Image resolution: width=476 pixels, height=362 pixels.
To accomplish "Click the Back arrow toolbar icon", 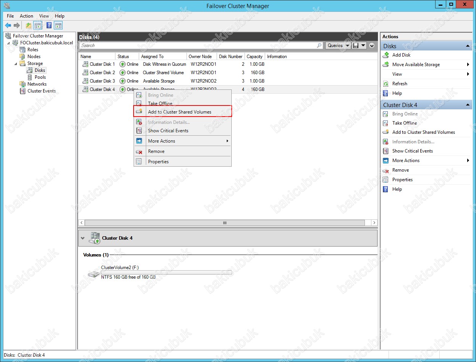I will [8, 26].
